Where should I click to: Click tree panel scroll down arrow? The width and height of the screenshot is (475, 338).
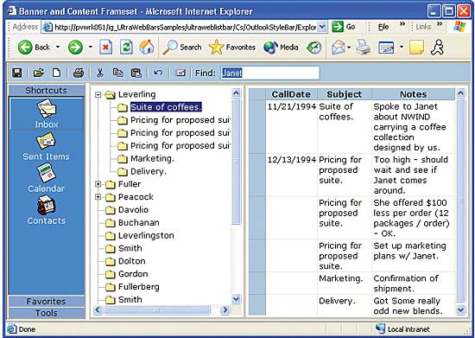(x=236, y=299)
